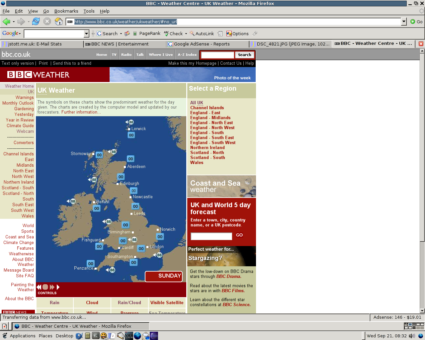Image resolution: width=425 pixels, height=340 pixels.
Task: Click the forecast town or postcode field
Action: coord(211,236)
